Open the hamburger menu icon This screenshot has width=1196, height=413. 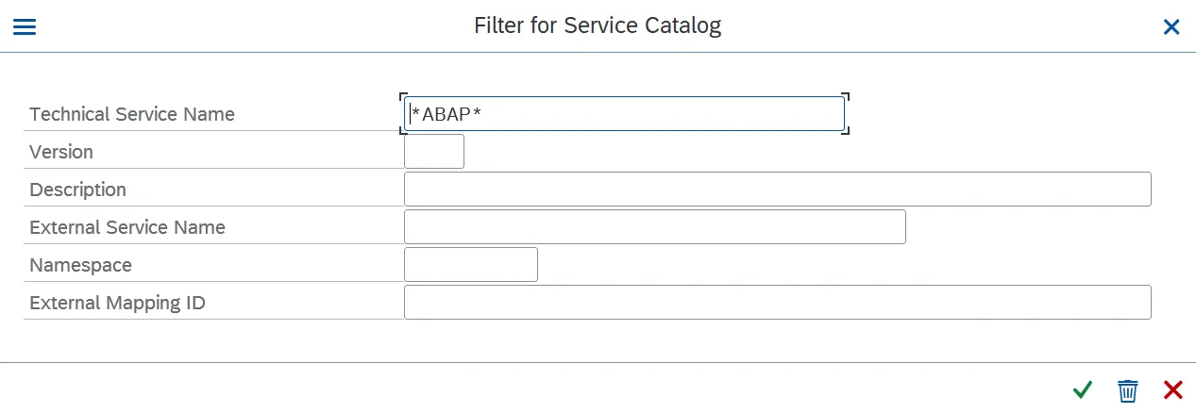[x=24, y=26]
